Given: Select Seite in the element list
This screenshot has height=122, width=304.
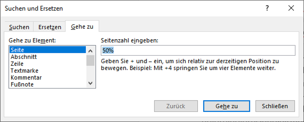Looking at the screenshot, I should coord(47,50).
